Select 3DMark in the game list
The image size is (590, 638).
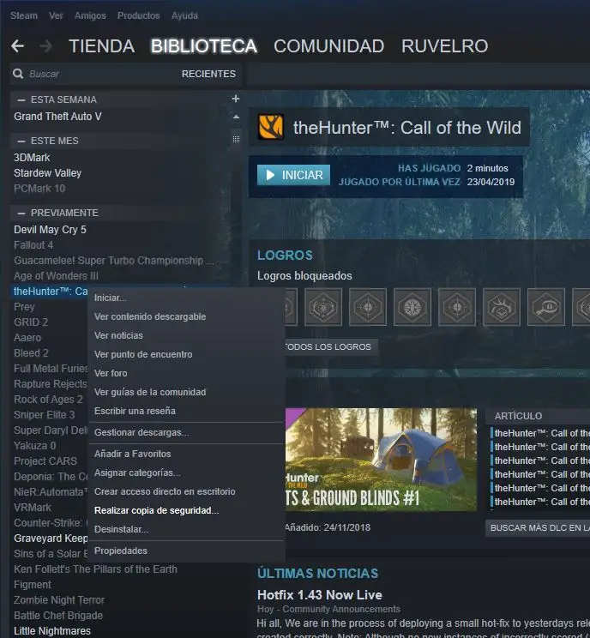click(x=32, y=158)
